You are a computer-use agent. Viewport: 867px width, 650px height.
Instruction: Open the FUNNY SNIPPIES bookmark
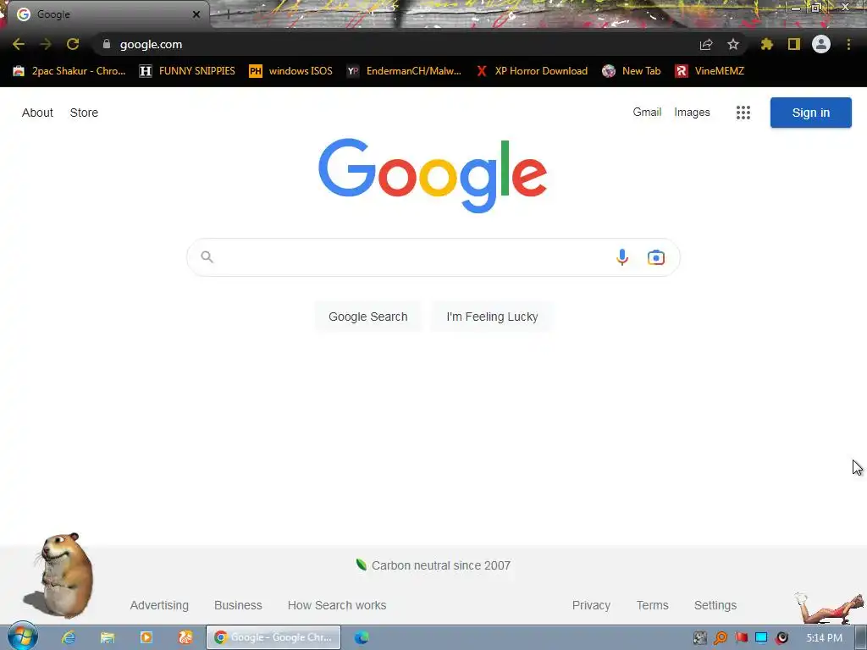(x=187, y=71)
